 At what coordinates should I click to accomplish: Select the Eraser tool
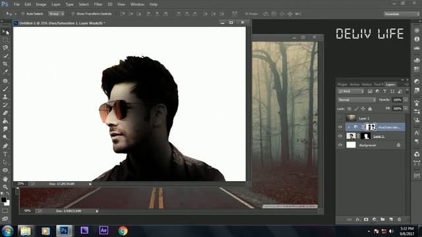coord(5,113)
